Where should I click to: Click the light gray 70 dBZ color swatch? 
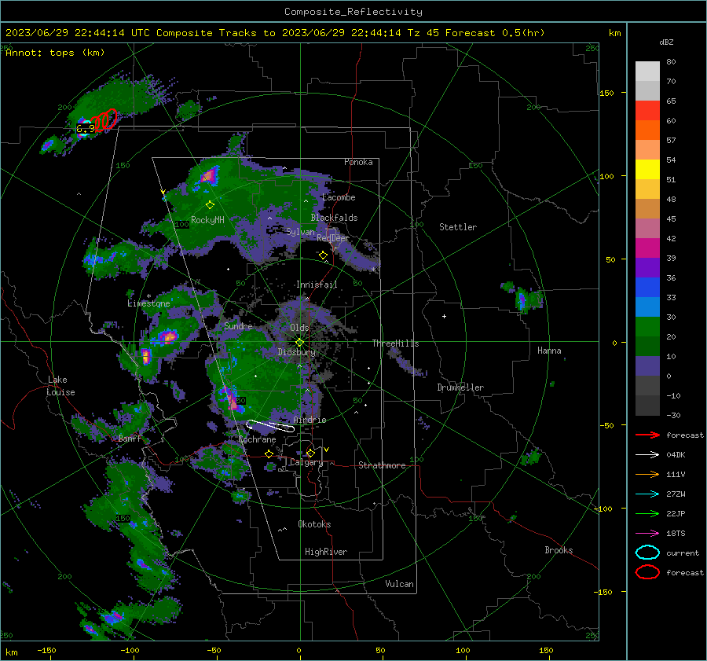point(647,72)
